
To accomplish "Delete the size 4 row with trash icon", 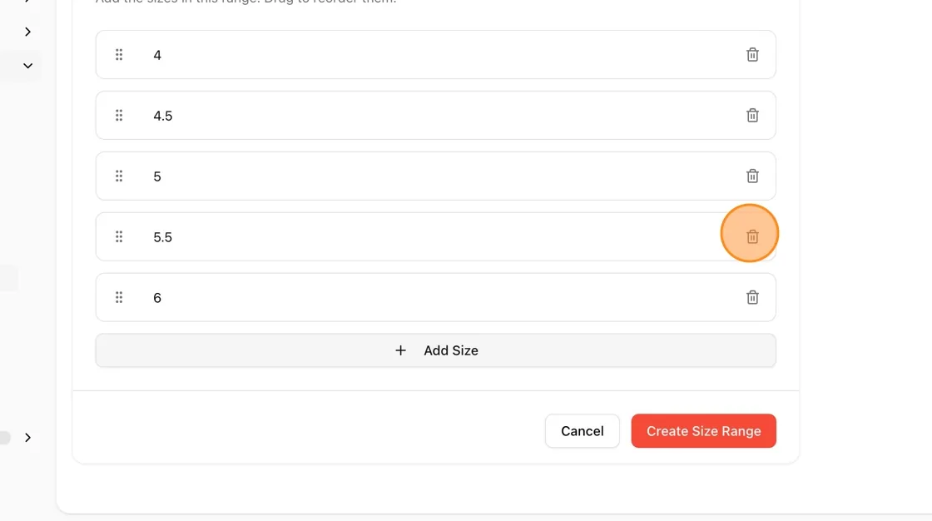I will (752, 55).
